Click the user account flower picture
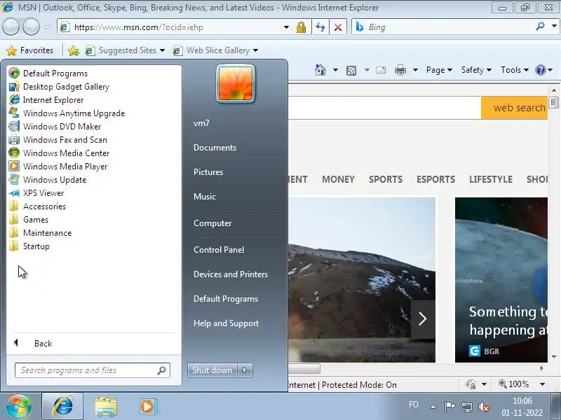This screenshot has height=420, width=561. pyautogui.click(x=236, y=84)
